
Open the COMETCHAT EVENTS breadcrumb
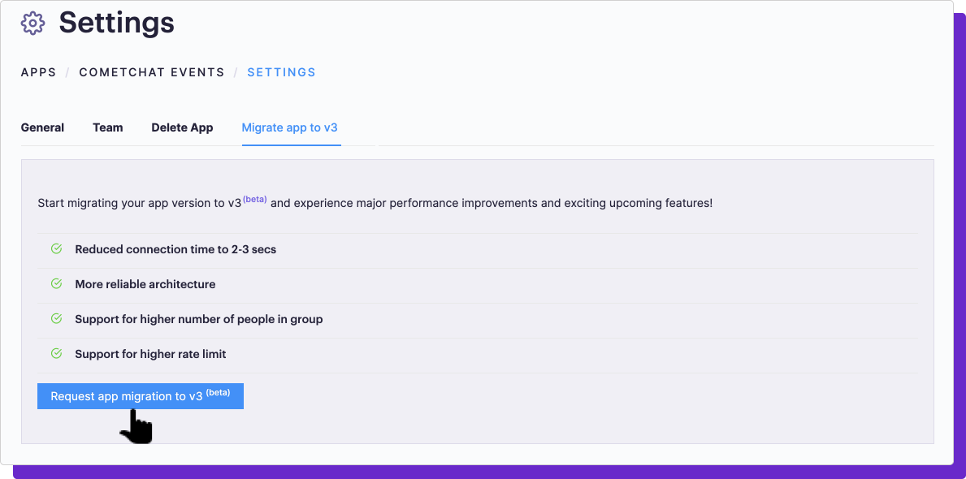coord(152,72)
